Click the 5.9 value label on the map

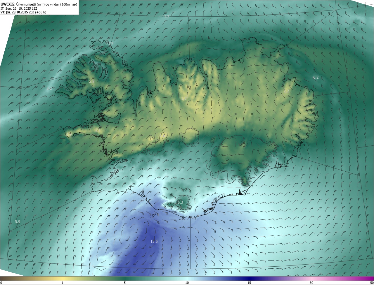18,221
